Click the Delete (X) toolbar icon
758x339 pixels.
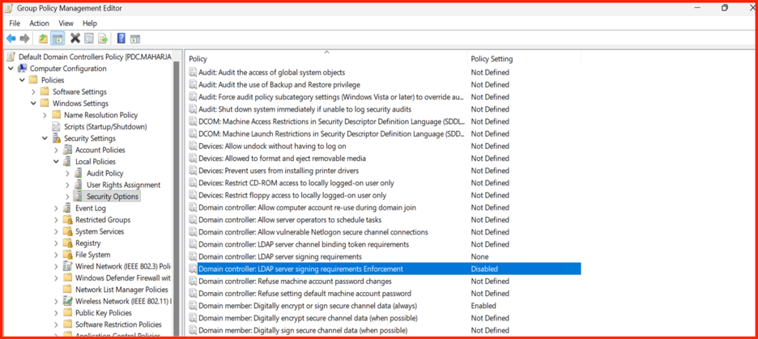point(75,39)
